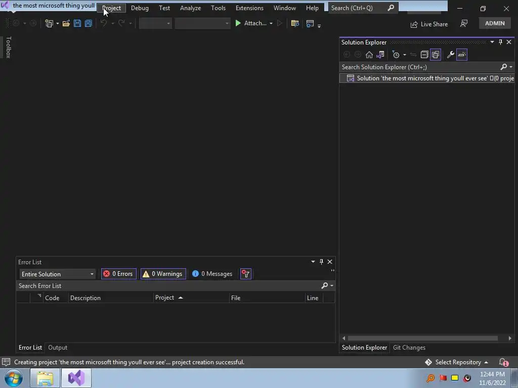518x388 pixels.
Task: Click the Open File folder icon
Action: point(66,23)
